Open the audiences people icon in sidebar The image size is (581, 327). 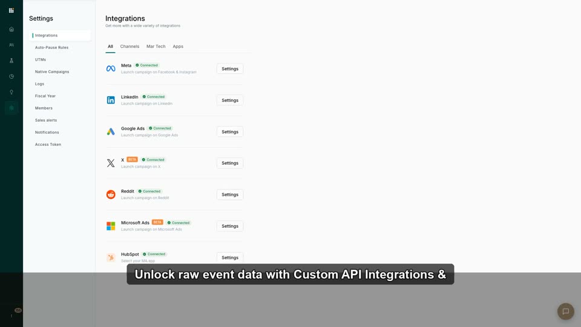11,45
